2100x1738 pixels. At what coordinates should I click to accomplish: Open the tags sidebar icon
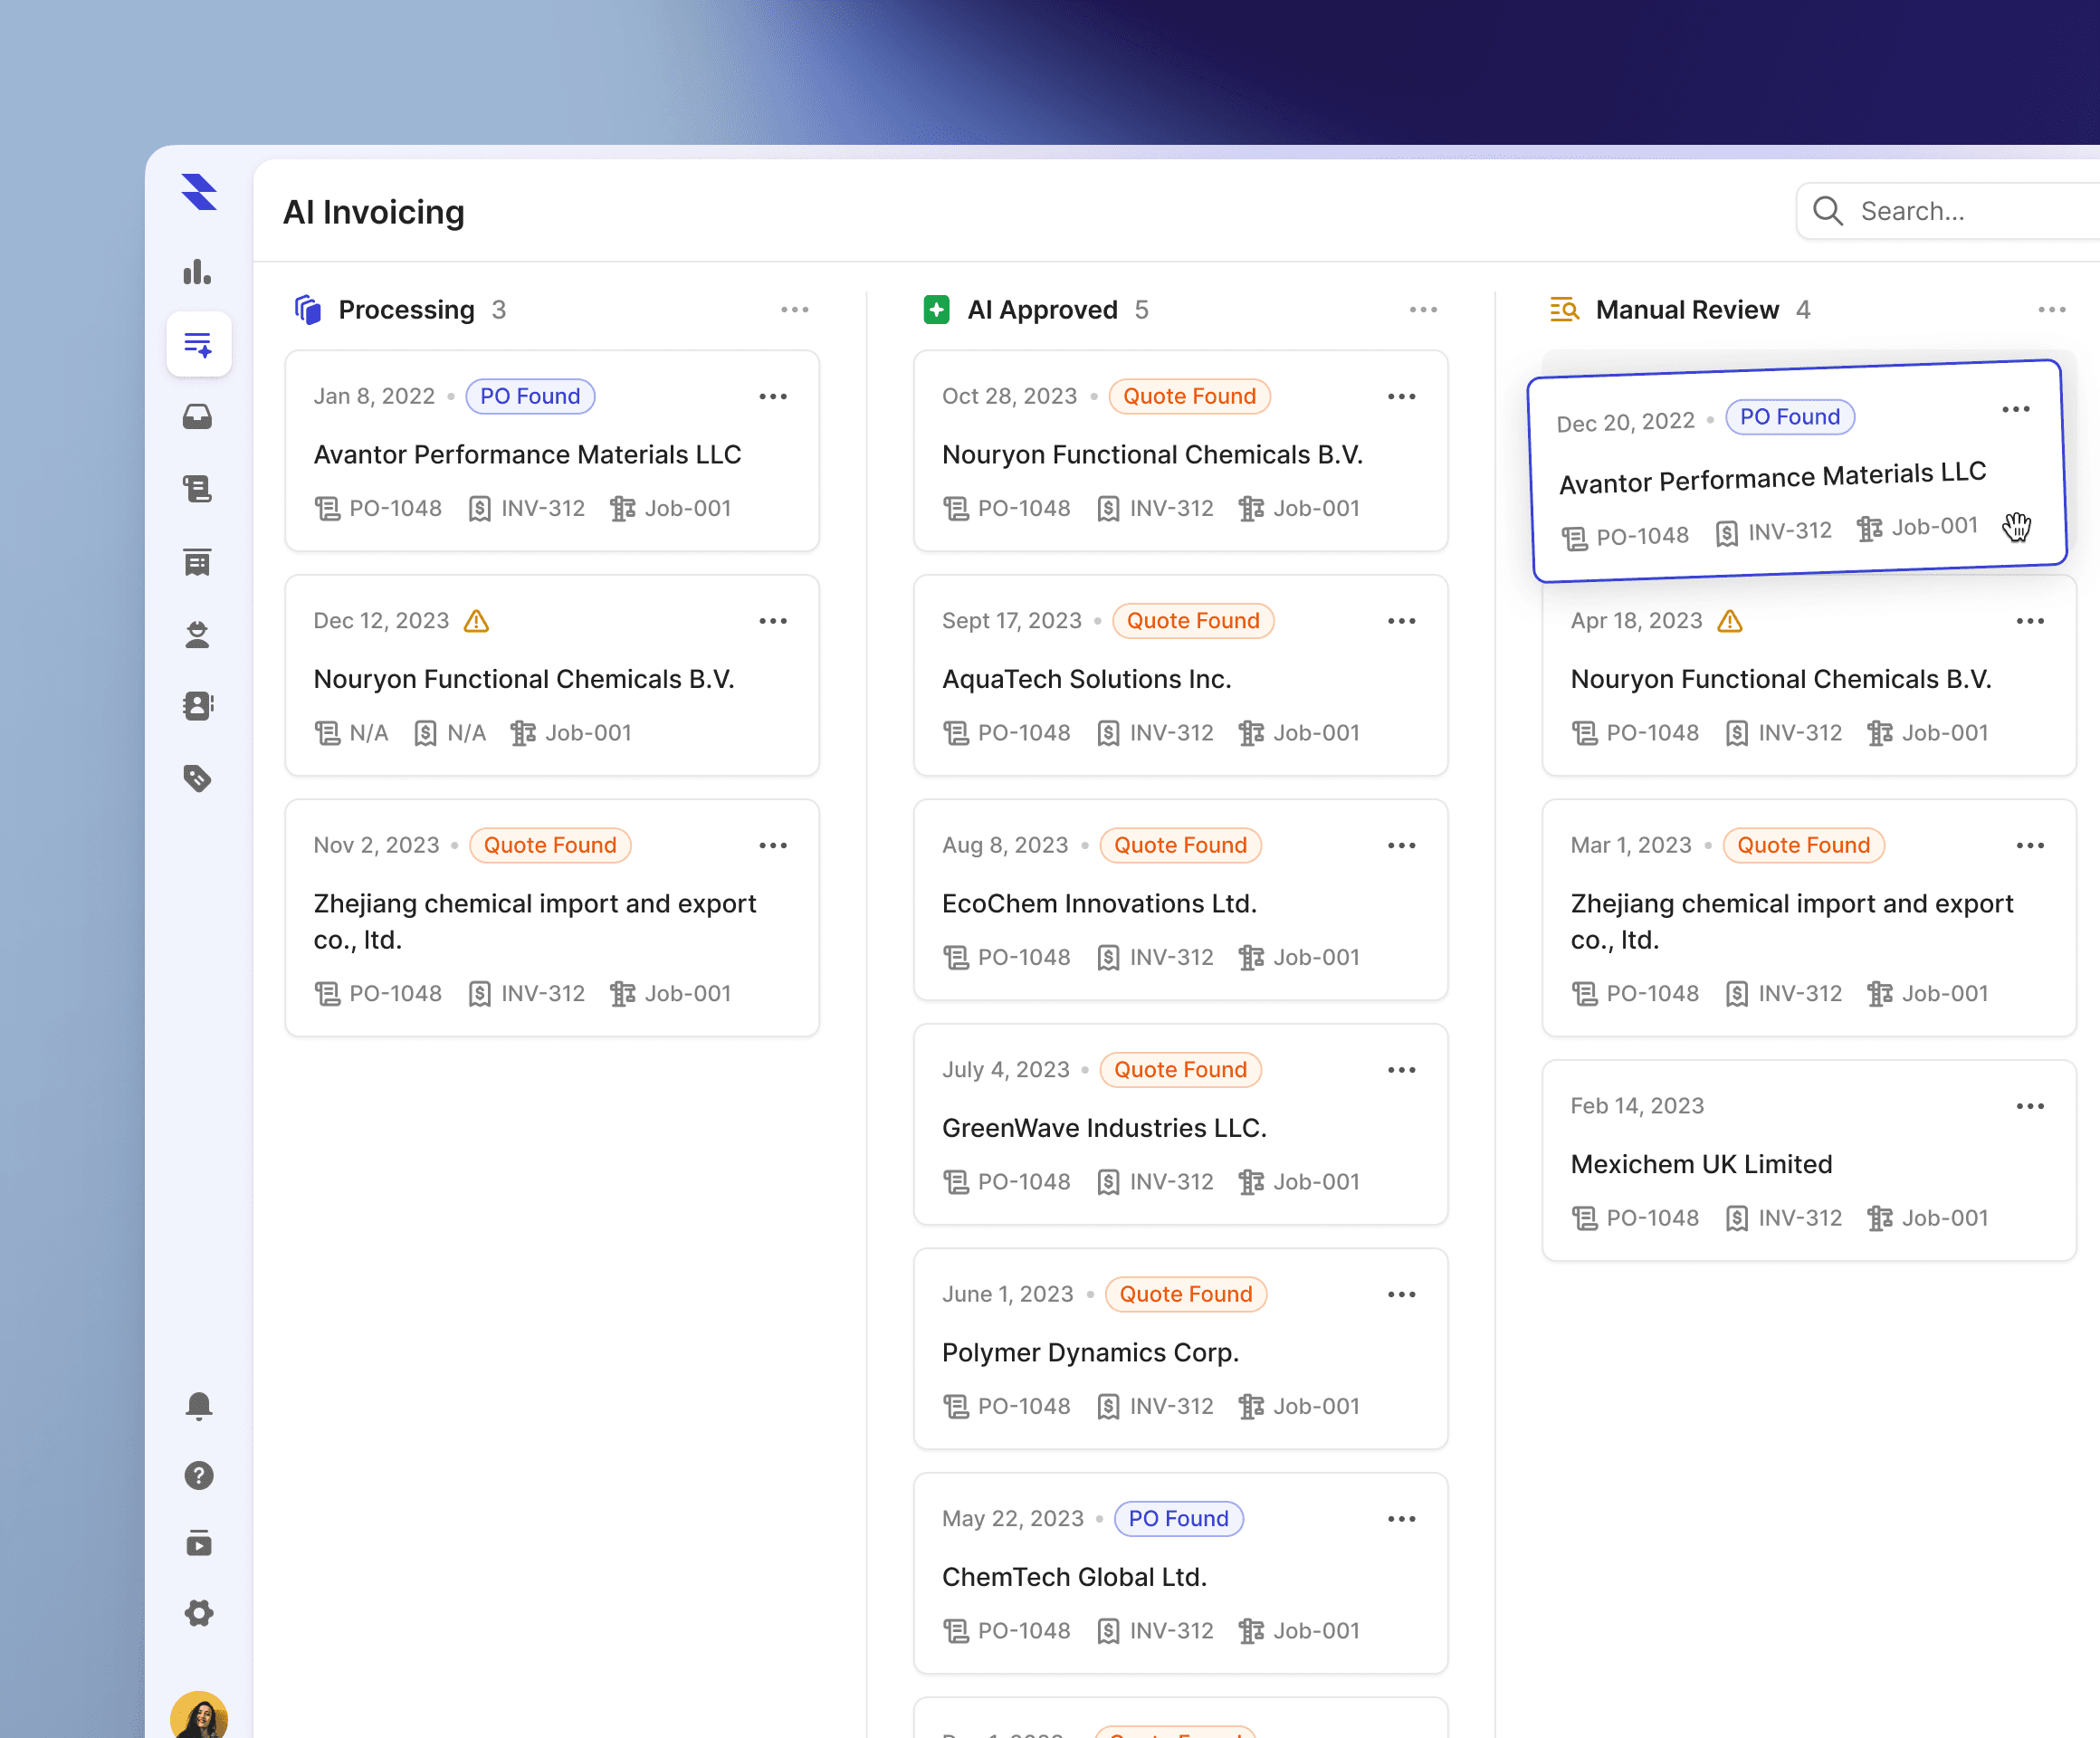point(198,778)
